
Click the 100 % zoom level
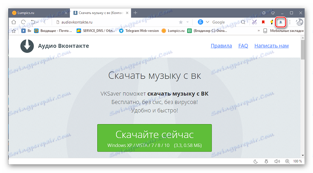297,161
